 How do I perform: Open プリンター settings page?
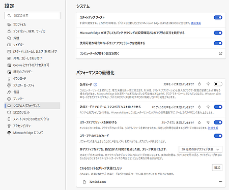pos(32,99)
